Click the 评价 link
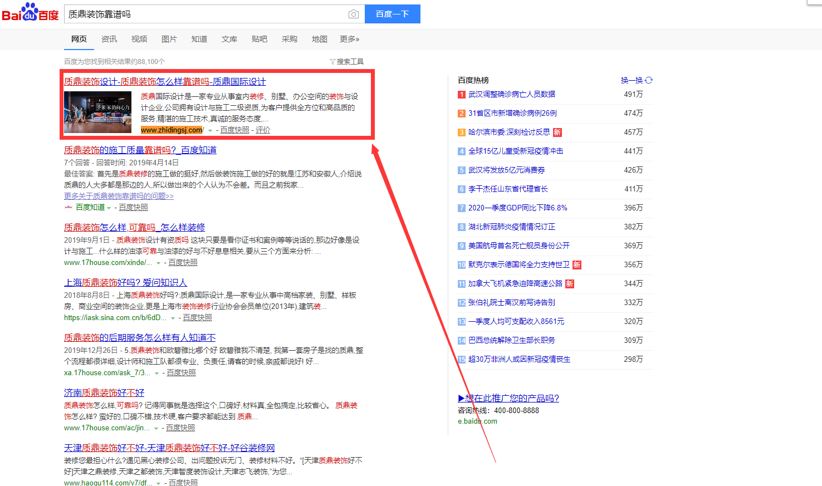The height and width of the screenshot is (486, 822). pyautogui.click(x=263, y=130)
